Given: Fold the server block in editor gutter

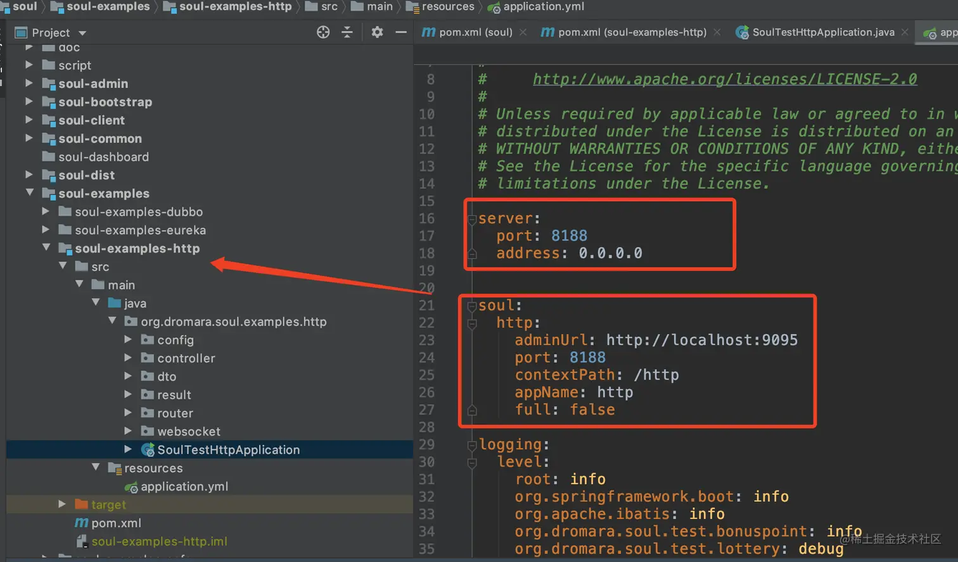Looking at the screenshot, I should (472, 219).
